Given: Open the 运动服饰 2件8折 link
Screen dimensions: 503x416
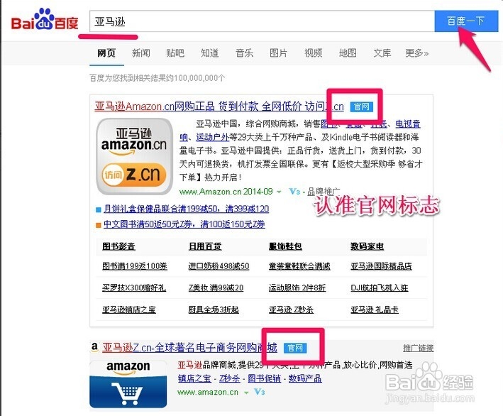Looking at the screenshot, I should 297,288.
